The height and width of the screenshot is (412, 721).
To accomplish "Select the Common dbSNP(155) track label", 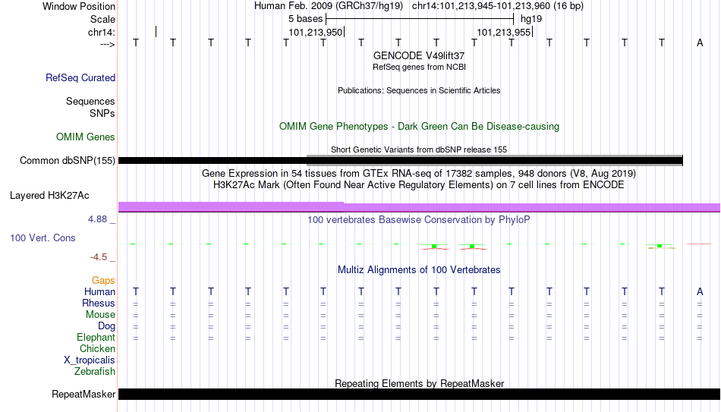I will pyautogui.click(x=67, y=161).
